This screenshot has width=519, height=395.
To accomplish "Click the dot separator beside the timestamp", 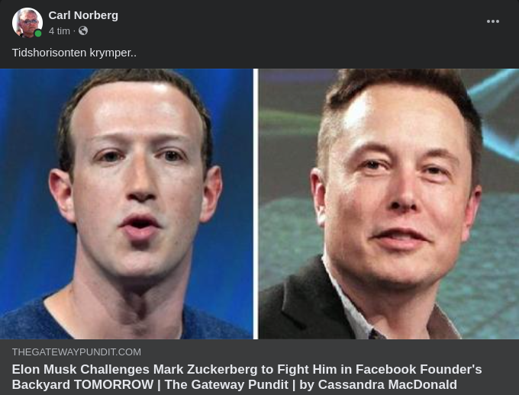I will [x=75, y=31].
